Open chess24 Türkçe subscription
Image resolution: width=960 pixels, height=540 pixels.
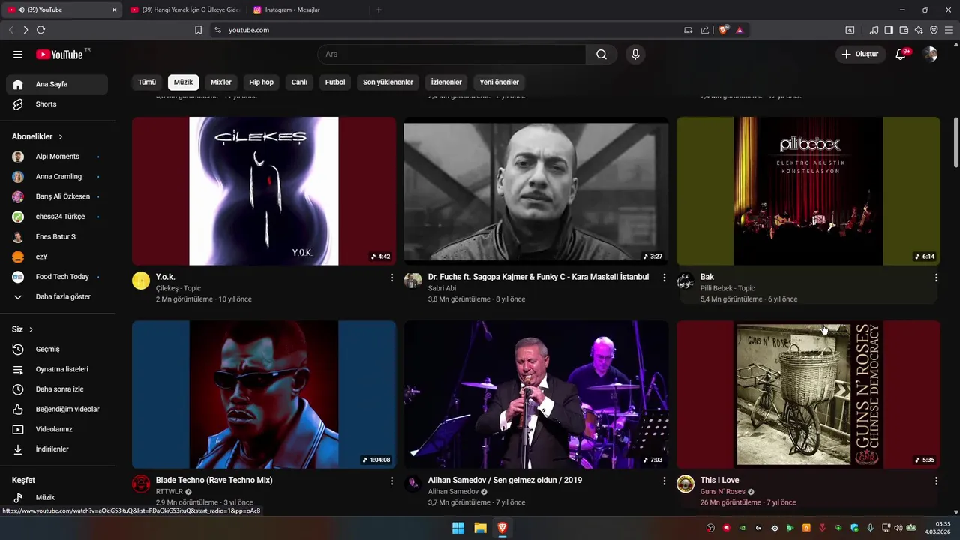pyautogui.click(x=57, y=217)
